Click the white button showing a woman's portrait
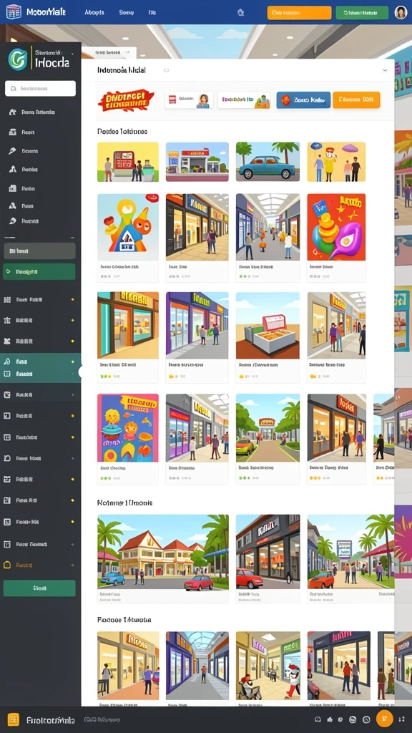Image resolution: width=412 pixels, height=733 pixels. [189, 100]
